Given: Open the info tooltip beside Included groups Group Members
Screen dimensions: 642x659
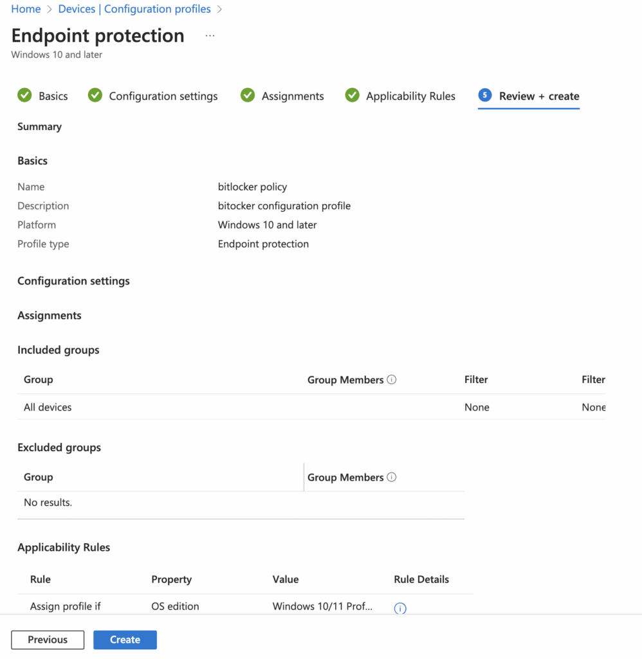Looking at the screenshot, I should click(x=392, y=379).
